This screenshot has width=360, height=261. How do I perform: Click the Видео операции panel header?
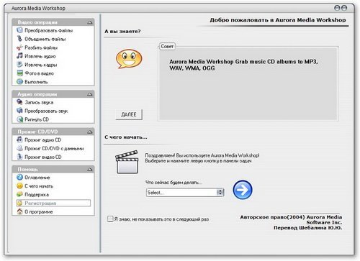coord(53,22)
